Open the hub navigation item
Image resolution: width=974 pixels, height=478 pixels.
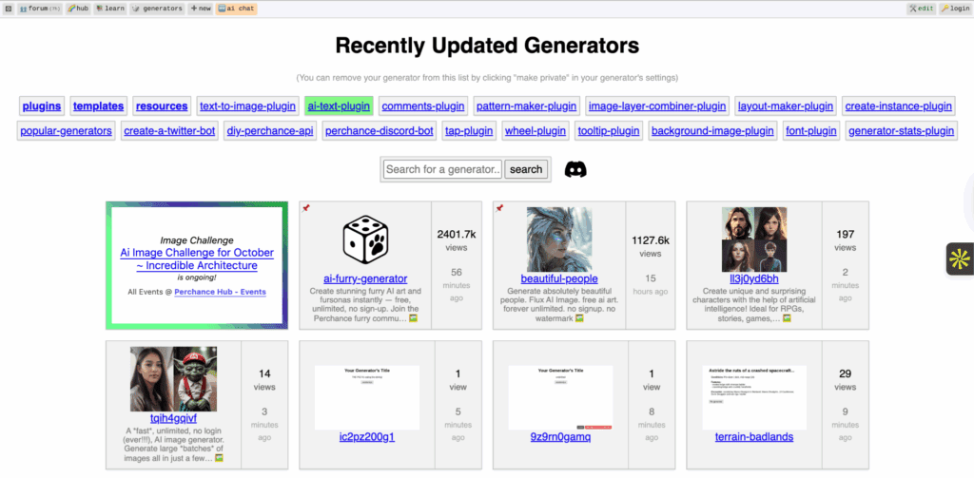pos(78,9)
